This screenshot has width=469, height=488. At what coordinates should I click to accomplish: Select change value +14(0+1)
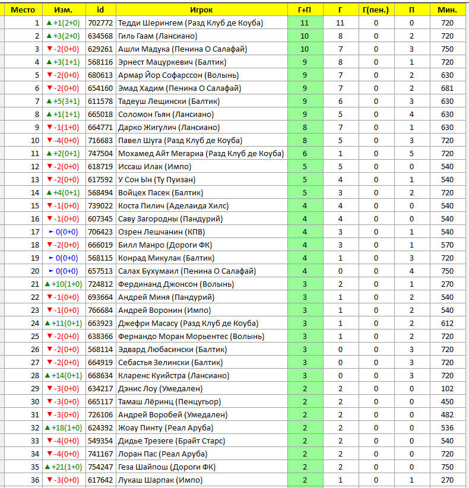(x=64, y=376)
